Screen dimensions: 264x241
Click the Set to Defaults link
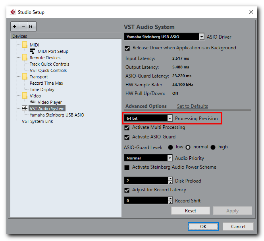[192, 106]
